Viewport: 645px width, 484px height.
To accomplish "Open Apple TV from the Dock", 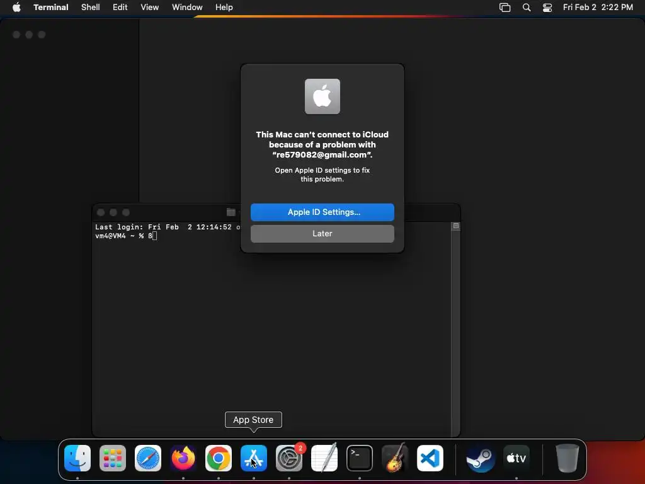I will click(x=517, y=458).
